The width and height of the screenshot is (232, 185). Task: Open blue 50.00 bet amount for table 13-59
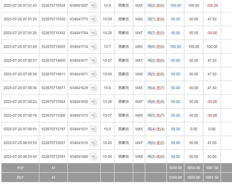click(x=175, y=19)
